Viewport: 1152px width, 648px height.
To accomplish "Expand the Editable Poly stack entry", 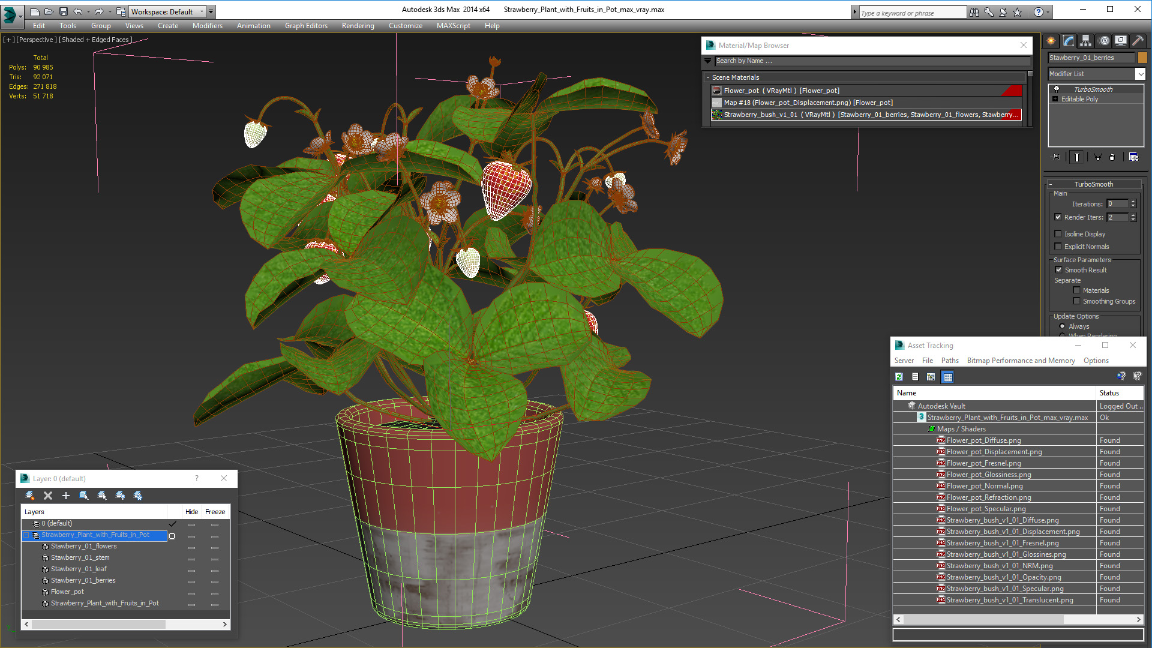I will [x=1055, y=99].
